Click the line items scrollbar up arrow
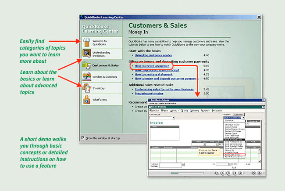Screen dimensions: 285x191 click(260, 150)
